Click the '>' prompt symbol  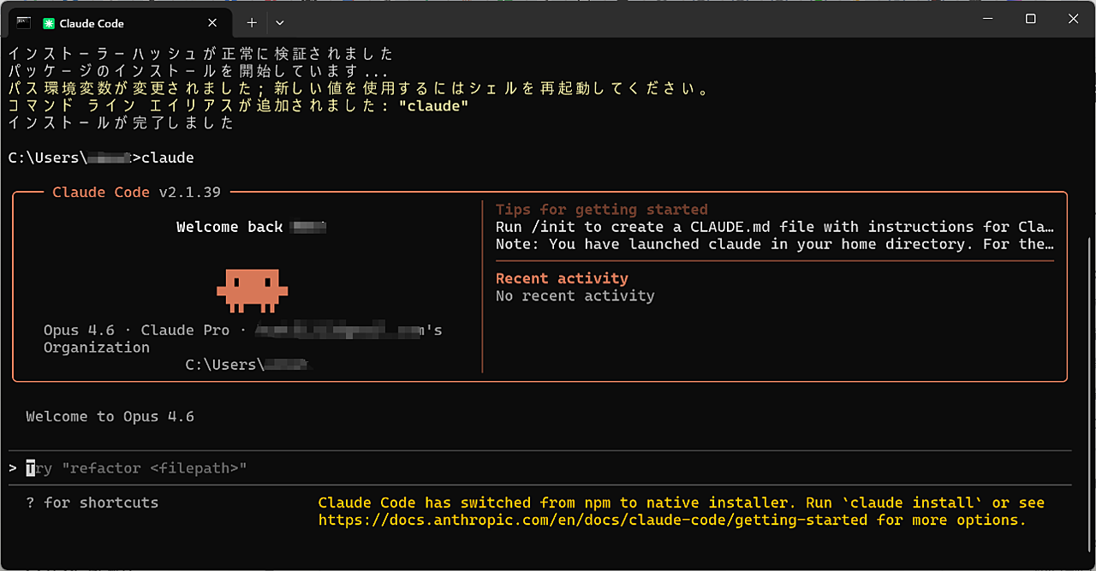13,468
